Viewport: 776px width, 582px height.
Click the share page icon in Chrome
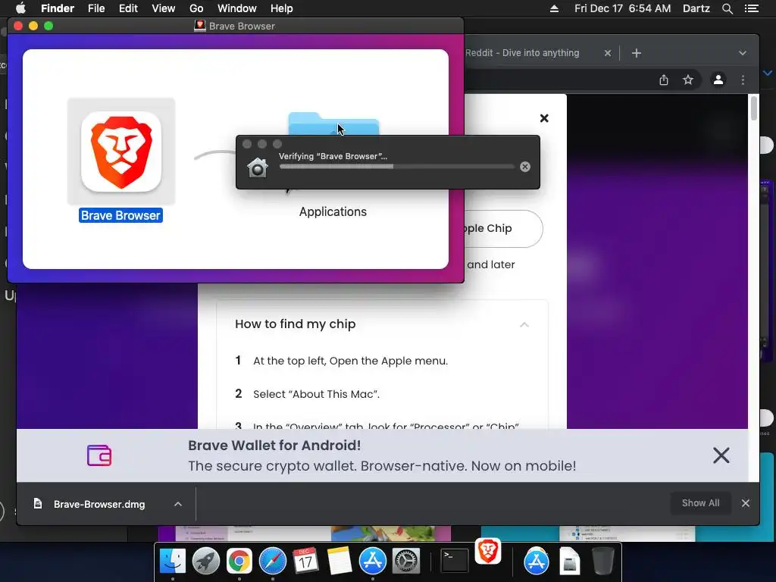pos(664,80)
